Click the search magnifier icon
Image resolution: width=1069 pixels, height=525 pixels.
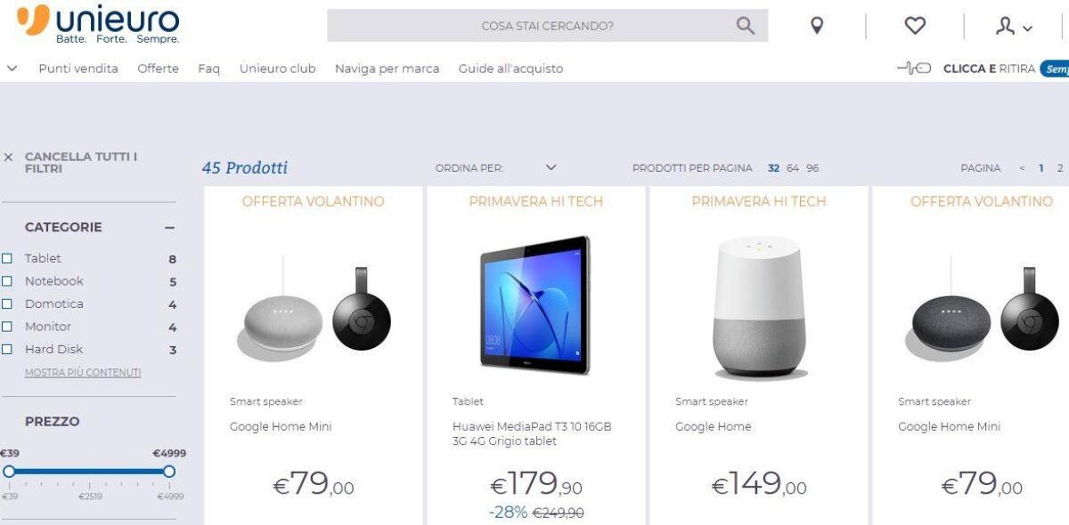point(744,25)
